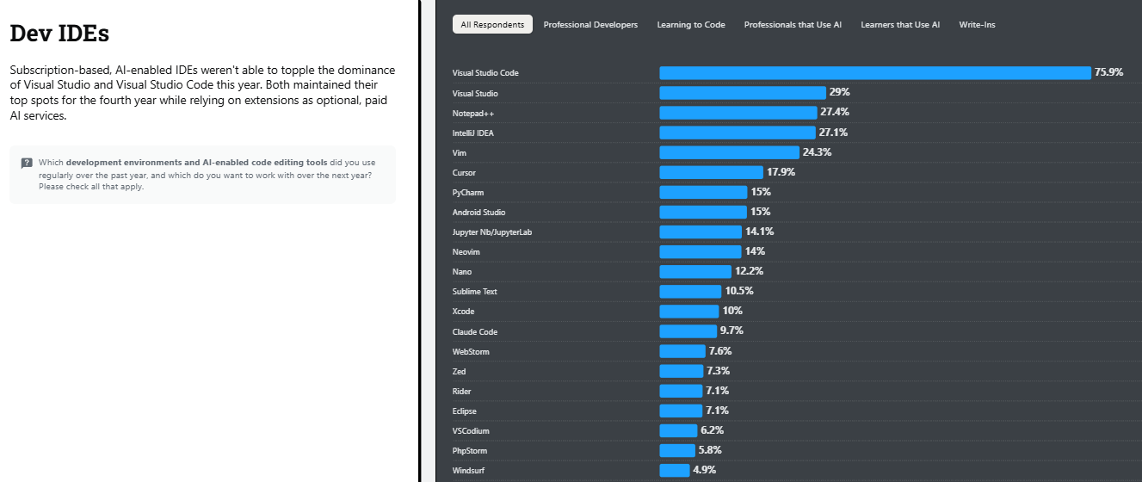Open the Learning to Code tab
The image size is (1142, 482).
tap(691, 25)
